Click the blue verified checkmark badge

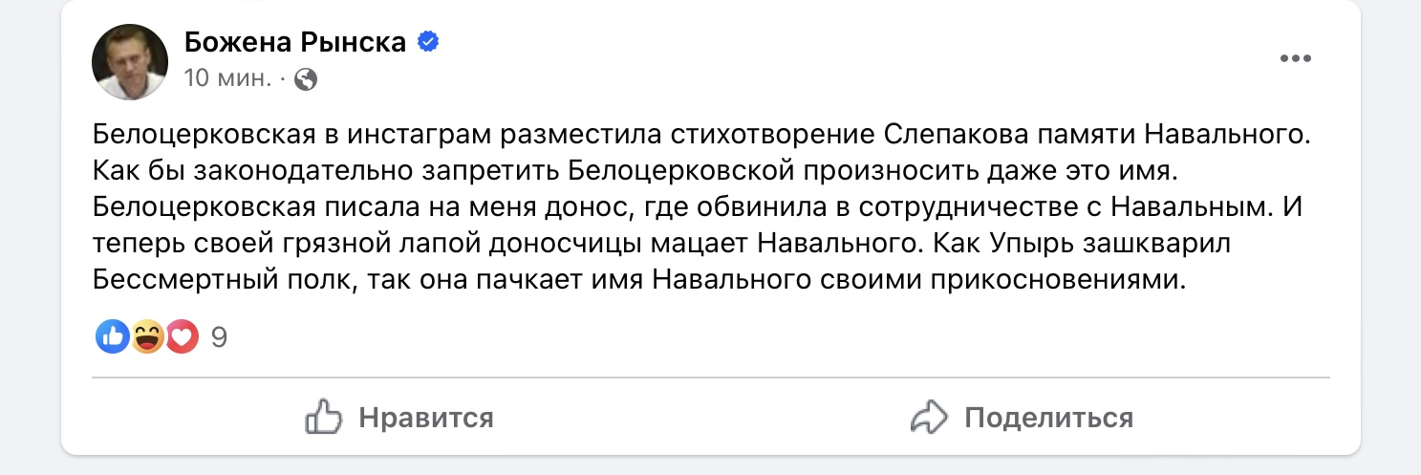pos(428,43)
